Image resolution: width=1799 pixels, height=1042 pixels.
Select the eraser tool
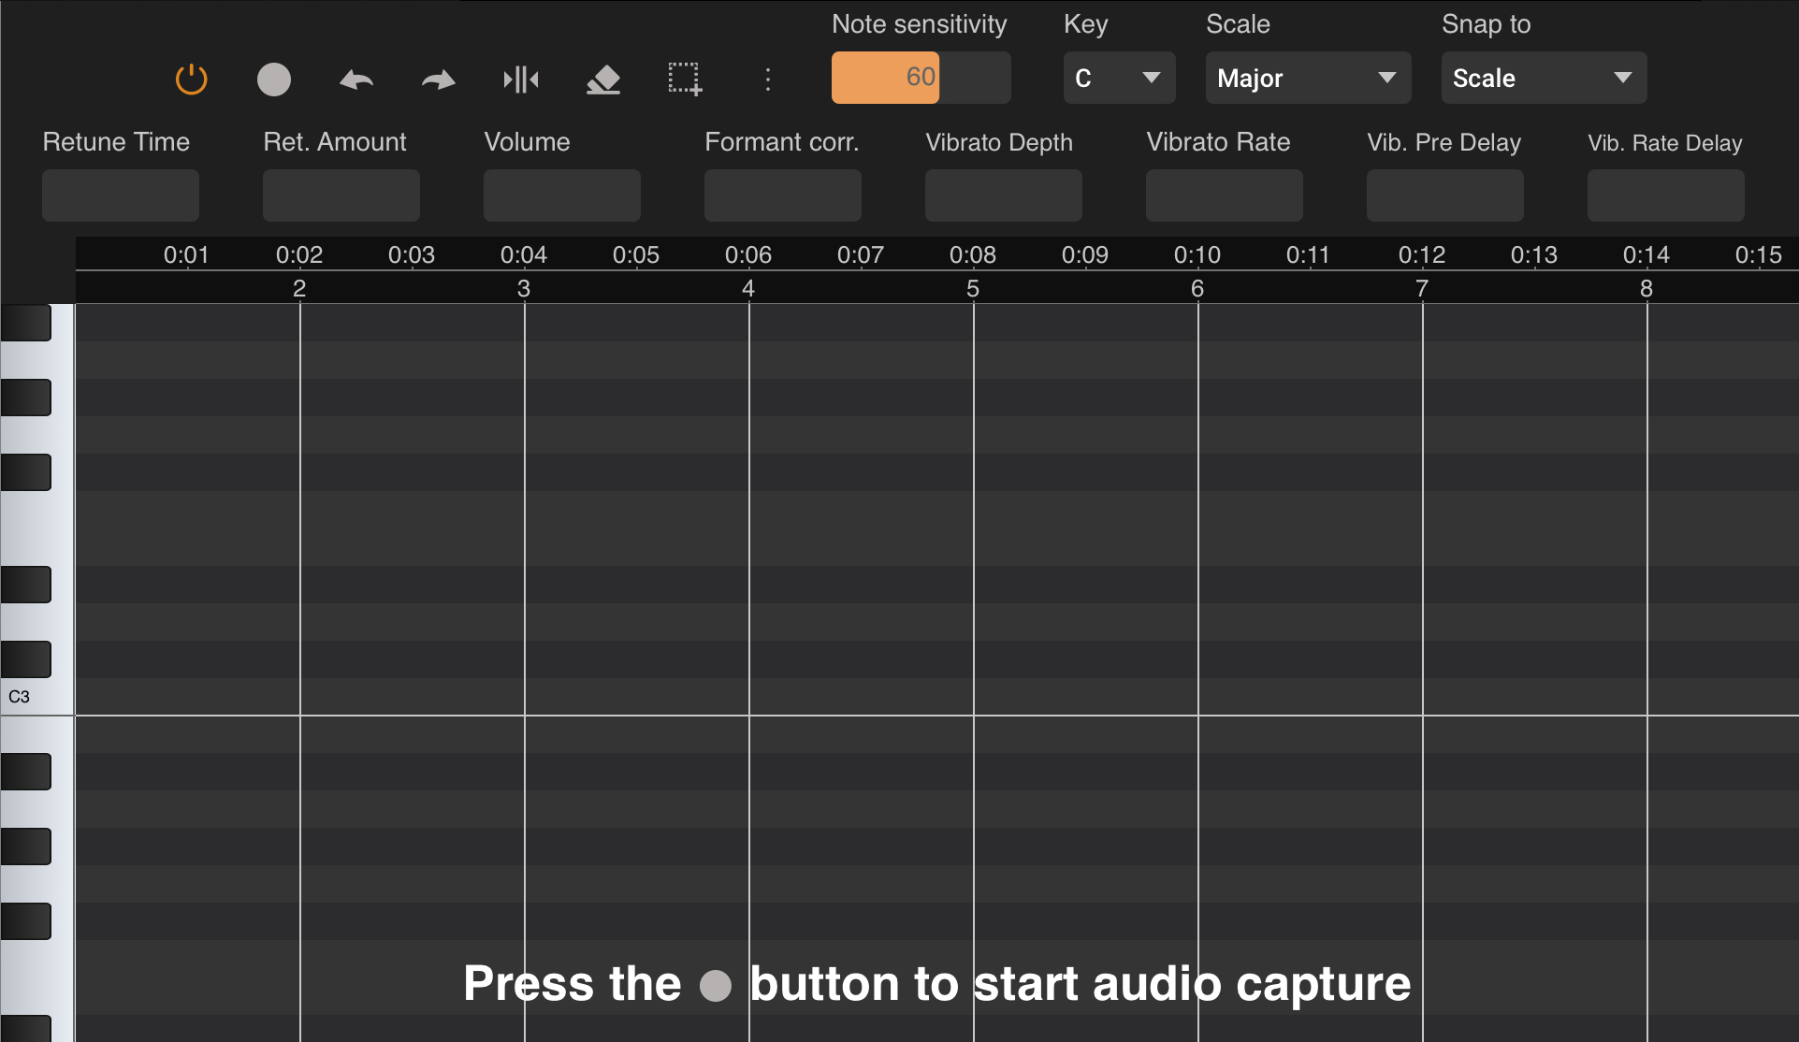point(603,80)
